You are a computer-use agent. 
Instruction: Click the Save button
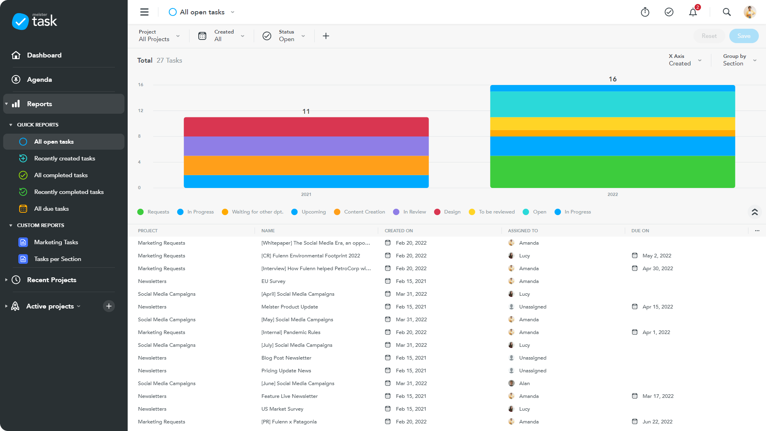pos(744,36)
